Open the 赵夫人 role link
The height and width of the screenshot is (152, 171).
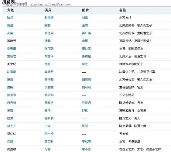[x=12, y=126]
